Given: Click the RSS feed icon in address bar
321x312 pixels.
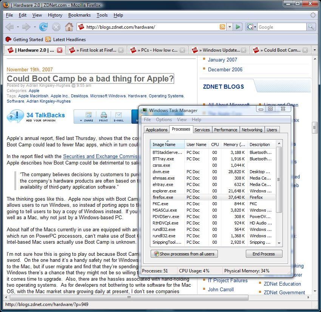Looking at the screenshot, I should click(x=222, y=27).
